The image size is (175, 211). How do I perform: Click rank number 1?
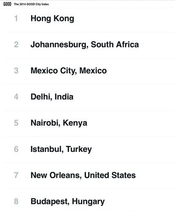click(16, 19)
